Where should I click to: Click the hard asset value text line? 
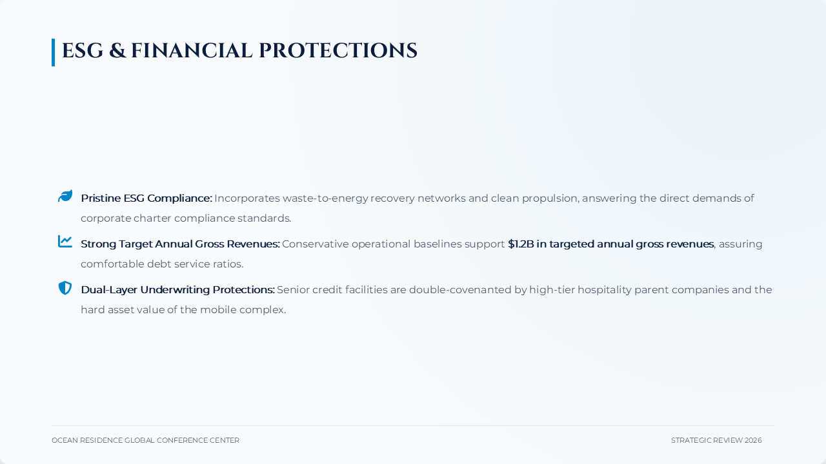pos(183,310)
